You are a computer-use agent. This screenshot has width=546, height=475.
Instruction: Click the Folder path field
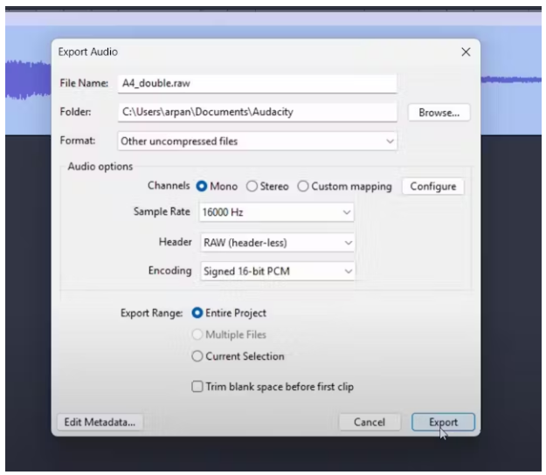256,112
